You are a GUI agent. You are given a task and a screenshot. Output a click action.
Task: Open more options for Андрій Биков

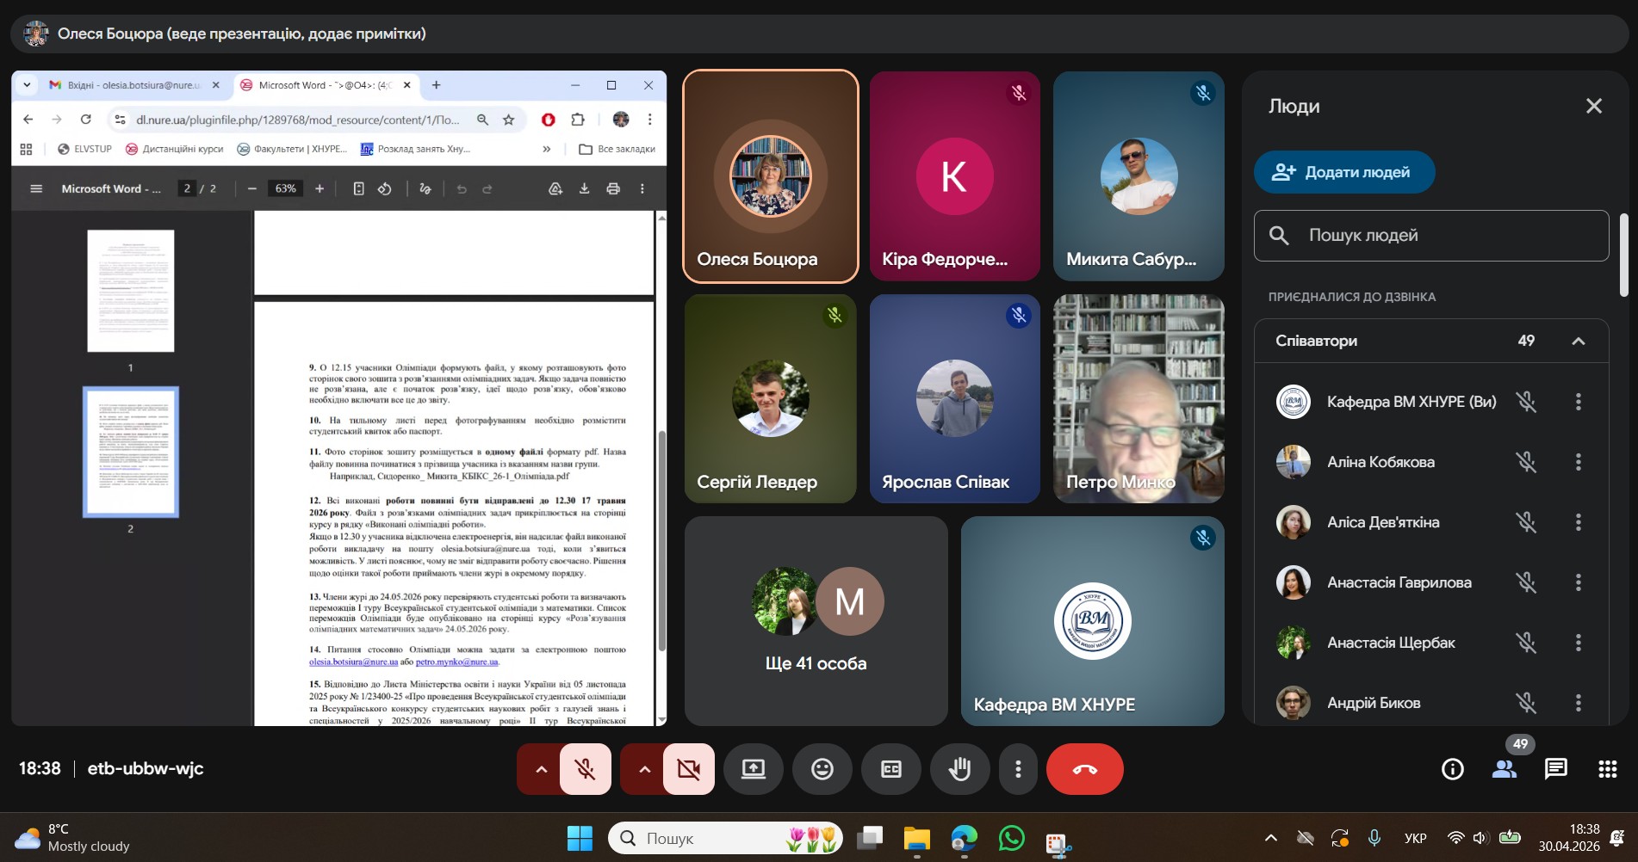click(x=1579, y=703)
